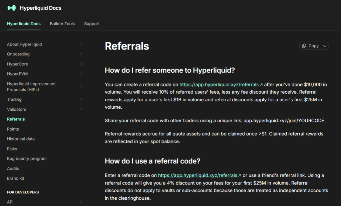Open the Points sidebar page
Screen dimensions: 341x206
[13, 129]
